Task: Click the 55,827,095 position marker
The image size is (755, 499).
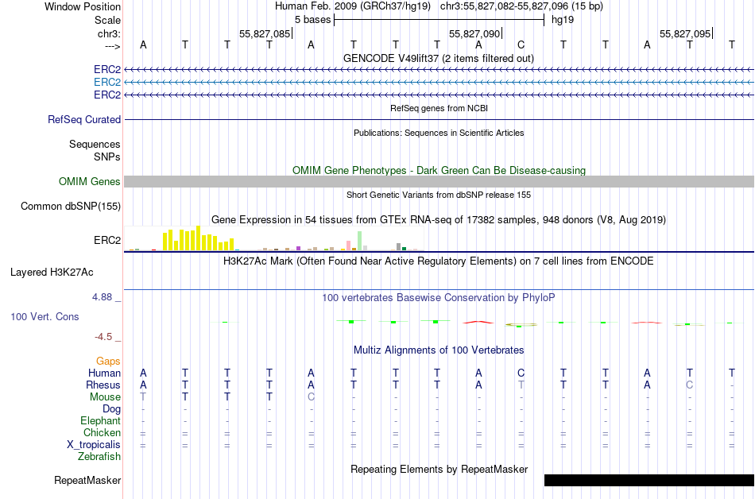Action: click(x=686, y=33)
